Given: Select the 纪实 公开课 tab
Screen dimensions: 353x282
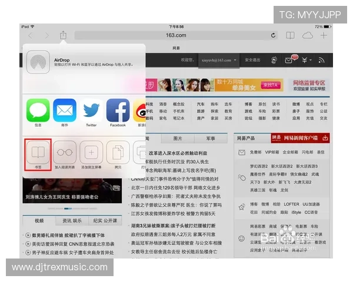Looking at the screenshot, I should pyautogui.click(x=105, y=221).
